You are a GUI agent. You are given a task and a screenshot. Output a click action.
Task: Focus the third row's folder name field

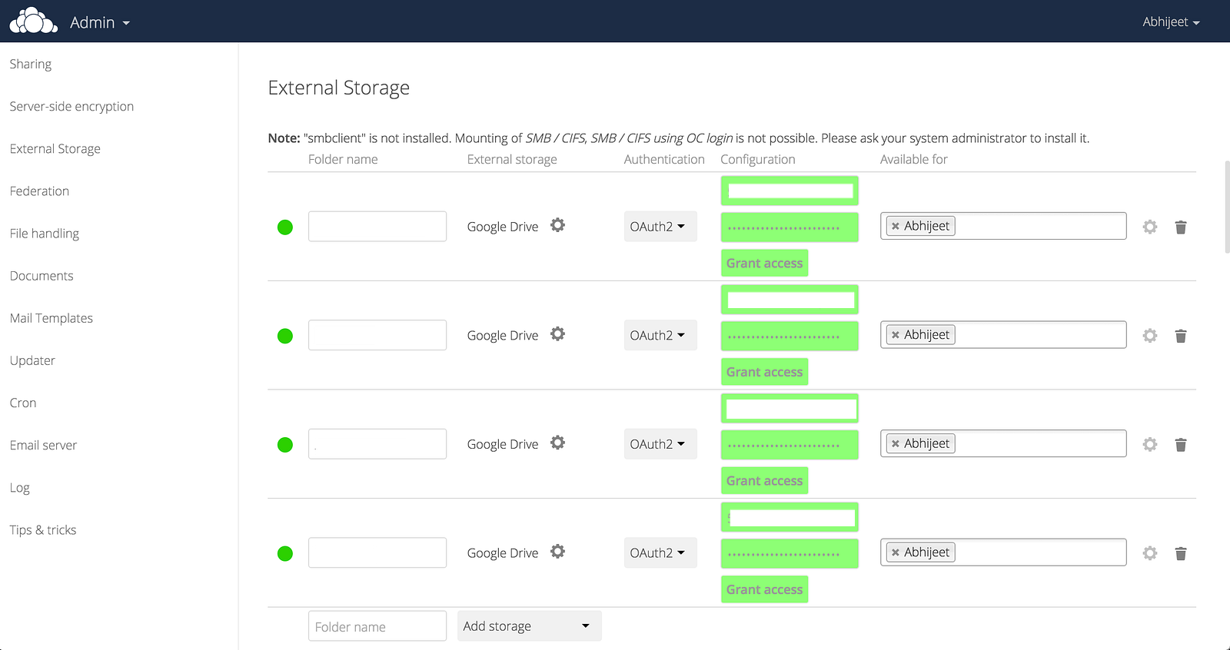pyautogui.click(x=377, y=444)
